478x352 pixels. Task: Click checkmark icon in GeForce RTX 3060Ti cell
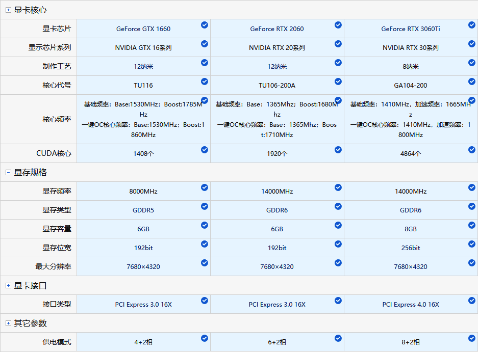click(x=472, y=25)
